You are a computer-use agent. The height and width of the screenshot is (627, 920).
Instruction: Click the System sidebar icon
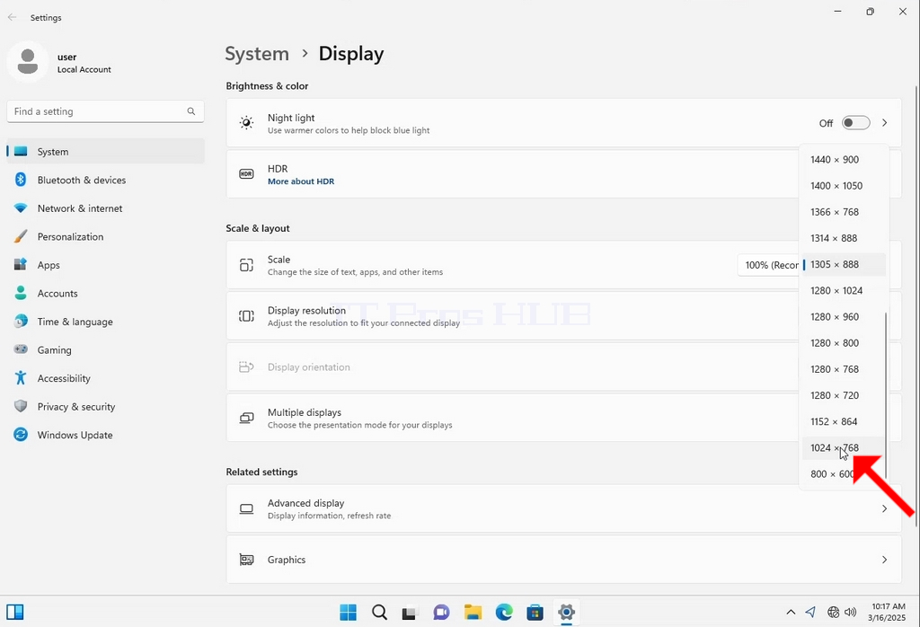coord(21,151)
